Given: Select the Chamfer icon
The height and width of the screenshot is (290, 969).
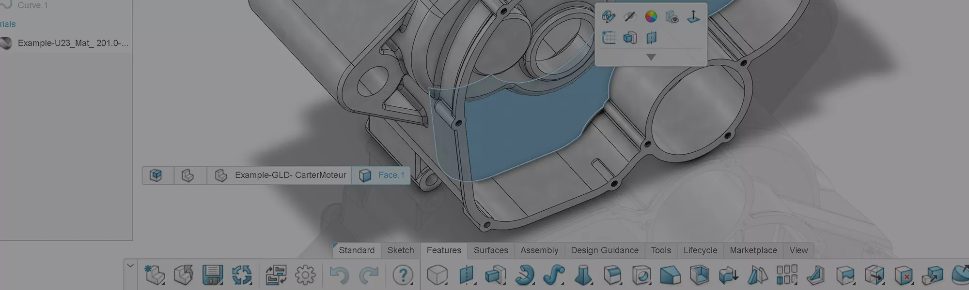Looking at the screenshot, I should click(x=671, y=275).
